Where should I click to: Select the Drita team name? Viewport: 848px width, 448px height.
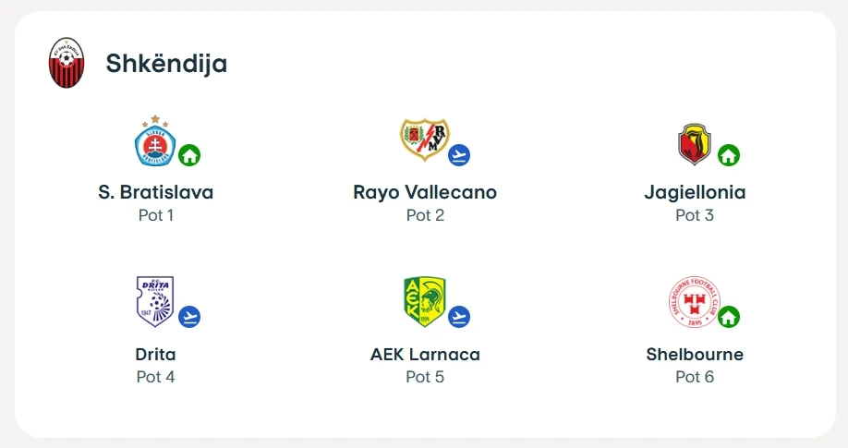(x=156, y=355)
